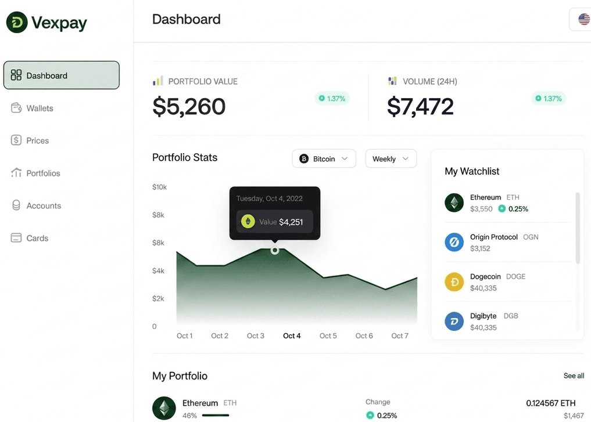Click the Ethereum icon in chart tooltip
This screenshot has height=422, width=591.
[248, 221]
